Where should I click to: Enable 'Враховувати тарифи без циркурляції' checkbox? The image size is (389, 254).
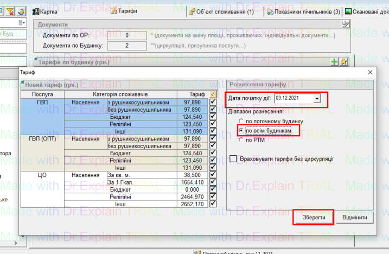pos(234,159)
